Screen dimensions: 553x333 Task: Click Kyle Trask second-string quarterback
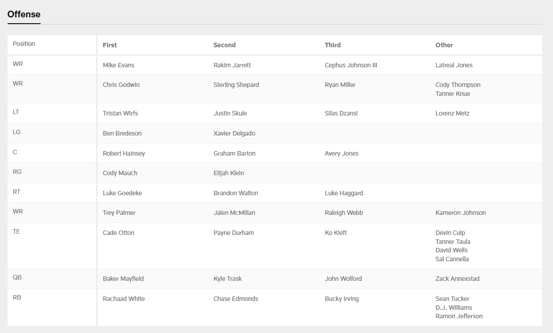[227, 279]
